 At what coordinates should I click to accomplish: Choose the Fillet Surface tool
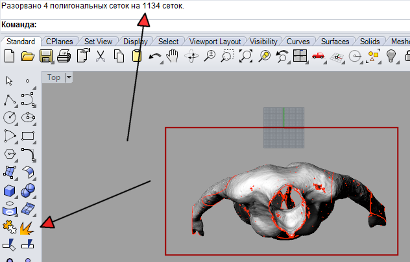point(28,172)
